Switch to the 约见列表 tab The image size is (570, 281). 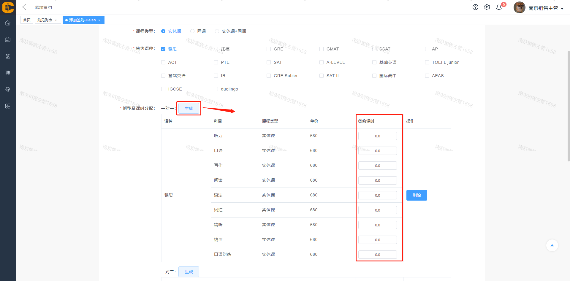point(45,20)
